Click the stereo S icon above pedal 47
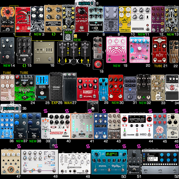 click(x=19, y=146)
